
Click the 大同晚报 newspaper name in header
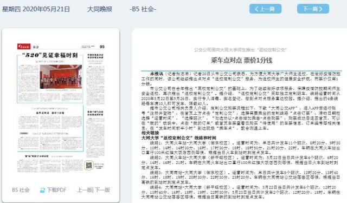point(100,9)
